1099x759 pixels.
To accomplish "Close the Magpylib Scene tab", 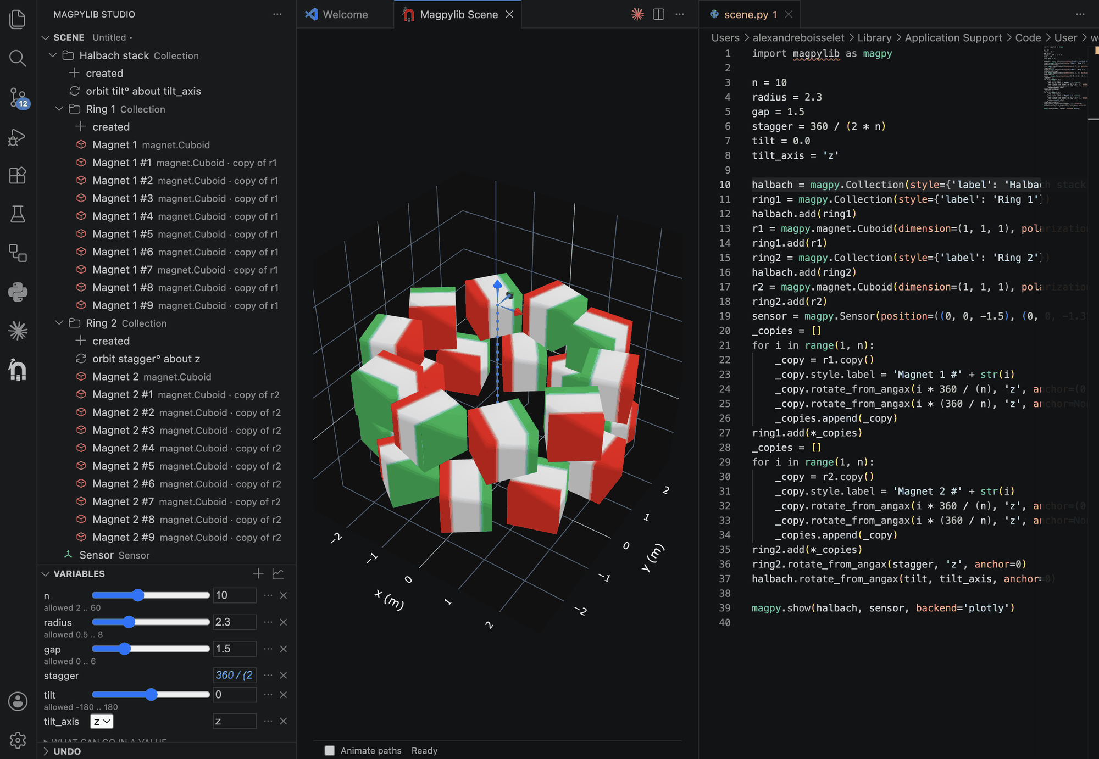I will (x=509, y=14).
